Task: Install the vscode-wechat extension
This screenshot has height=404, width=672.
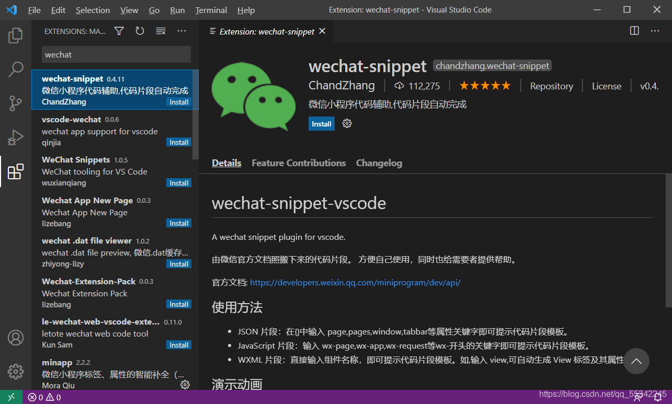Action: point(179,142)
